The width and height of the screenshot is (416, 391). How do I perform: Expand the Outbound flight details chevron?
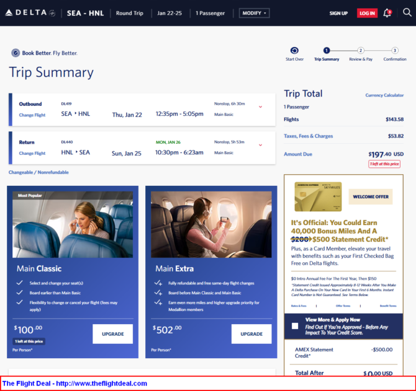pyautogui.click(x=260, y=107)
